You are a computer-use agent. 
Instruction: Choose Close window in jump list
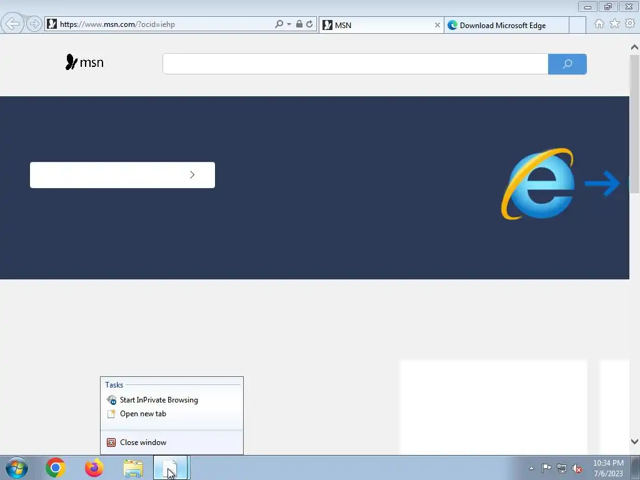click(x=143, y=442)
